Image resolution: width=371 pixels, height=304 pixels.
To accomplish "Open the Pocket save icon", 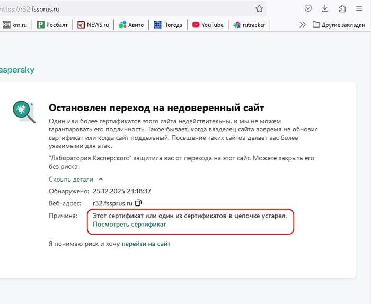I will click(308, 9).
